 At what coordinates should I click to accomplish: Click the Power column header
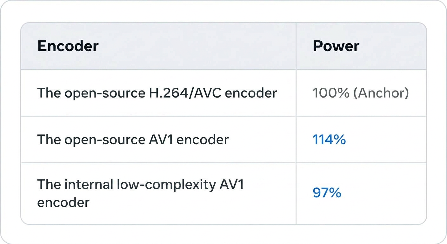[x=336, y=46]
